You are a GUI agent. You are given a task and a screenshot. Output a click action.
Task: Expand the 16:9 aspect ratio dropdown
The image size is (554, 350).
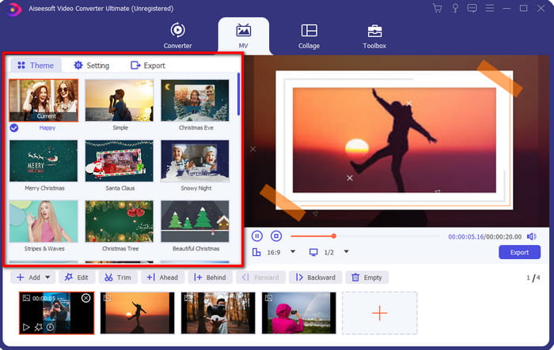293,252
